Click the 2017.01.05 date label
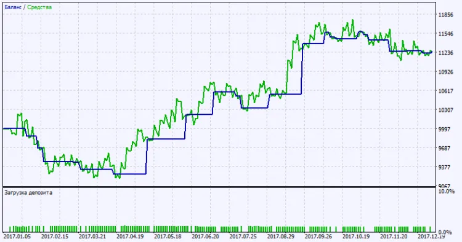 (x=17, y=236)
